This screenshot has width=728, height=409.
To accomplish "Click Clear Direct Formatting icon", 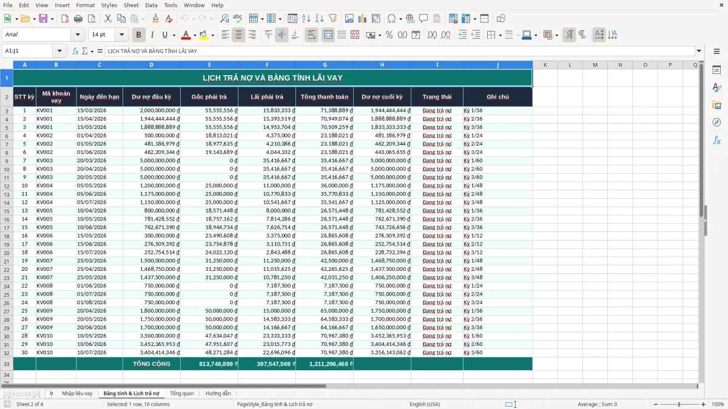I will point(168,19).
